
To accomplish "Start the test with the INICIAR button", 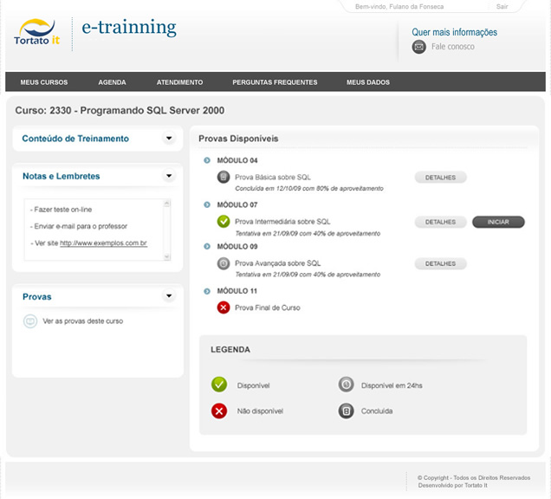I will [x=498, y=222].
